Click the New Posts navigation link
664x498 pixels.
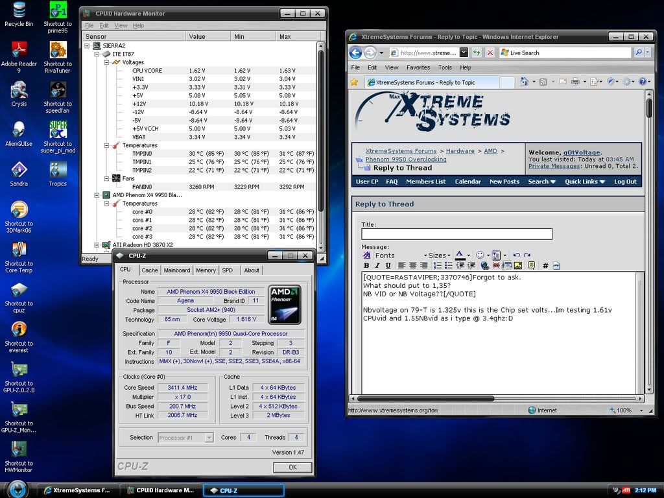504,182
